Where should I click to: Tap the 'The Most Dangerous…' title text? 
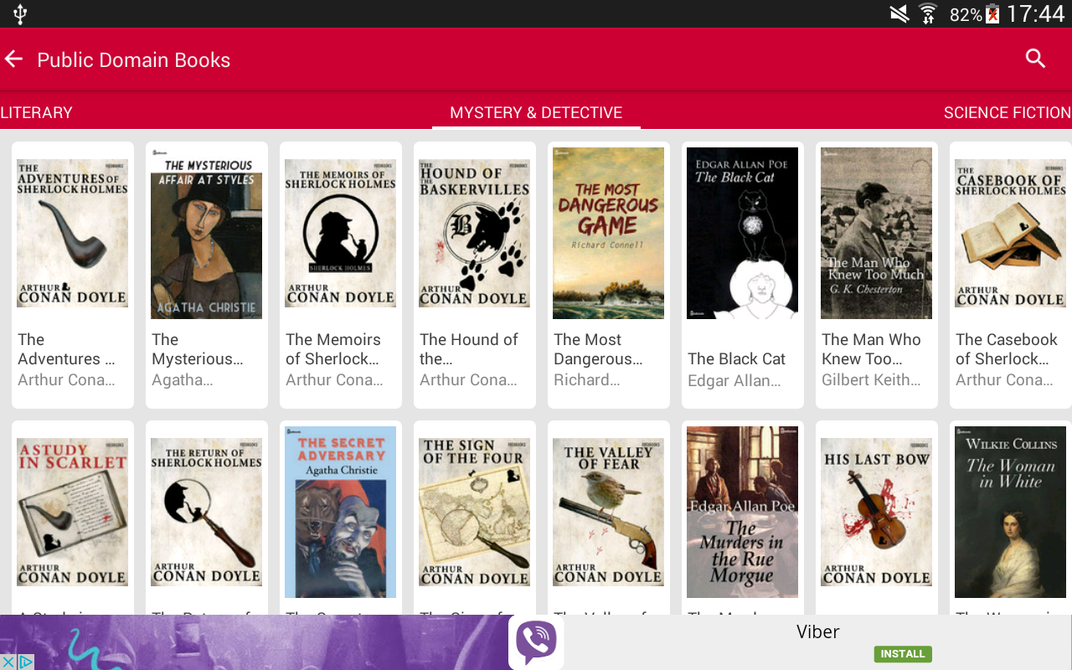coord(598,349)
